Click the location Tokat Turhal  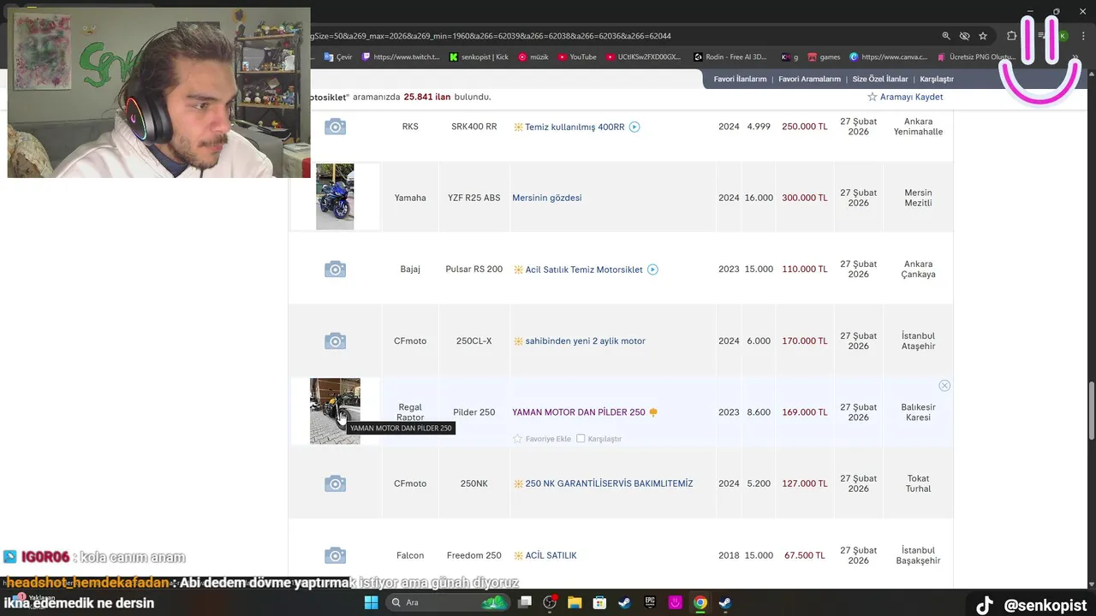(x=918, y=484)
